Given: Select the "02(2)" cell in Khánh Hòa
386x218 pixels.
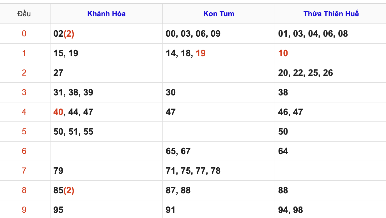Looking at the screenshot, I should click(x=64, y=34).
